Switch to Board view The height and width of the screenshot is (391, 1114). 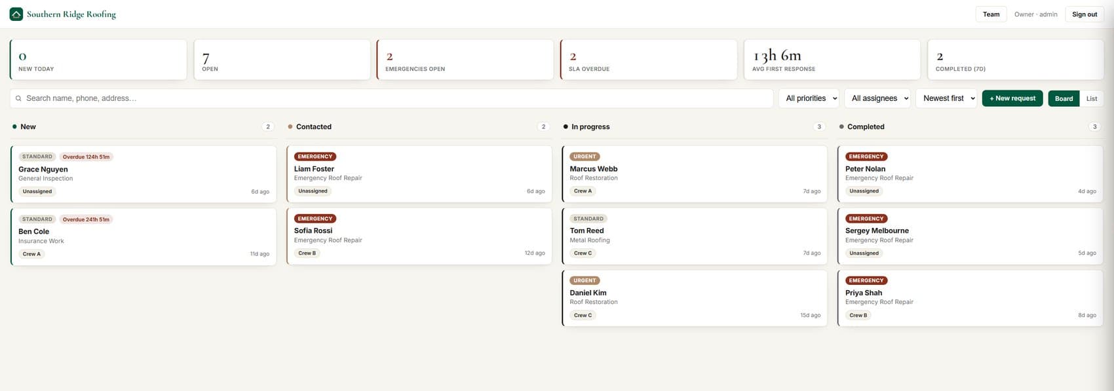(1064, 98)
